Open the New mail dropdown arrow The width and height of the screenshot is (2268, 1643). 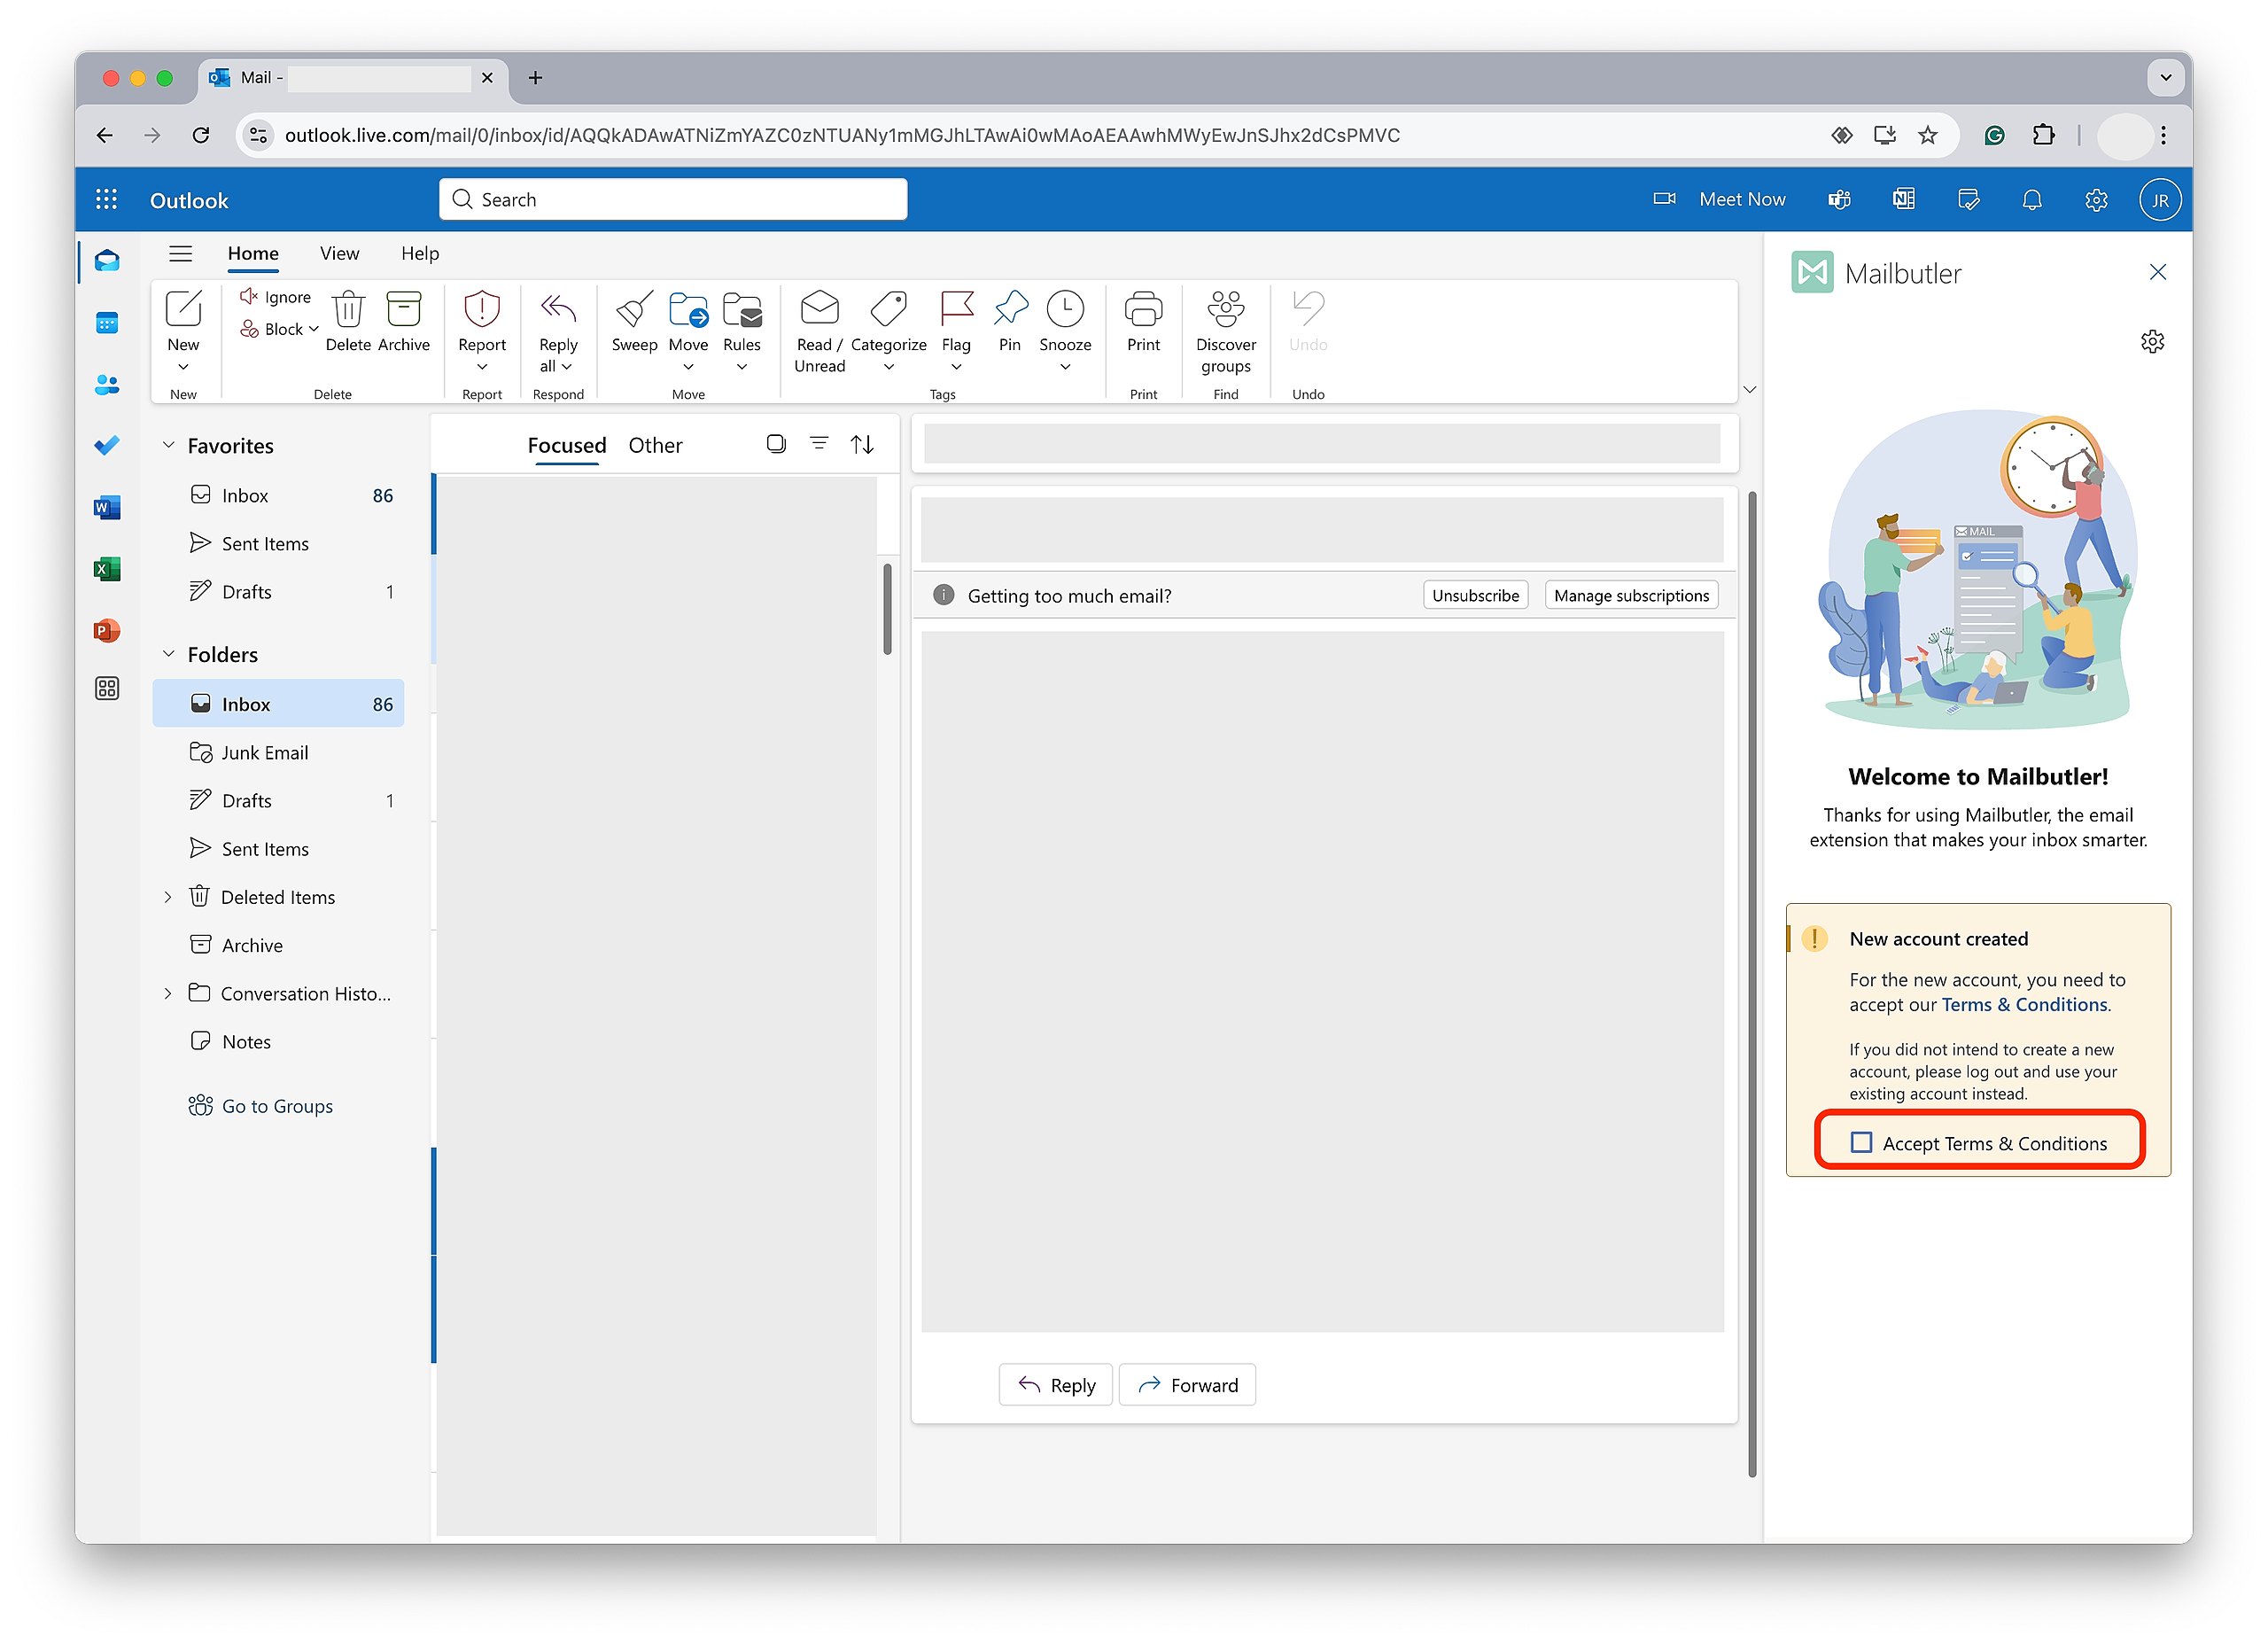[x=183, y=367]
